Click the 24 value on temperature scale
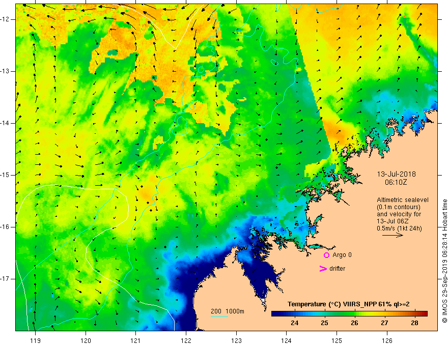The image size is (448, 346). click(294, 323)
